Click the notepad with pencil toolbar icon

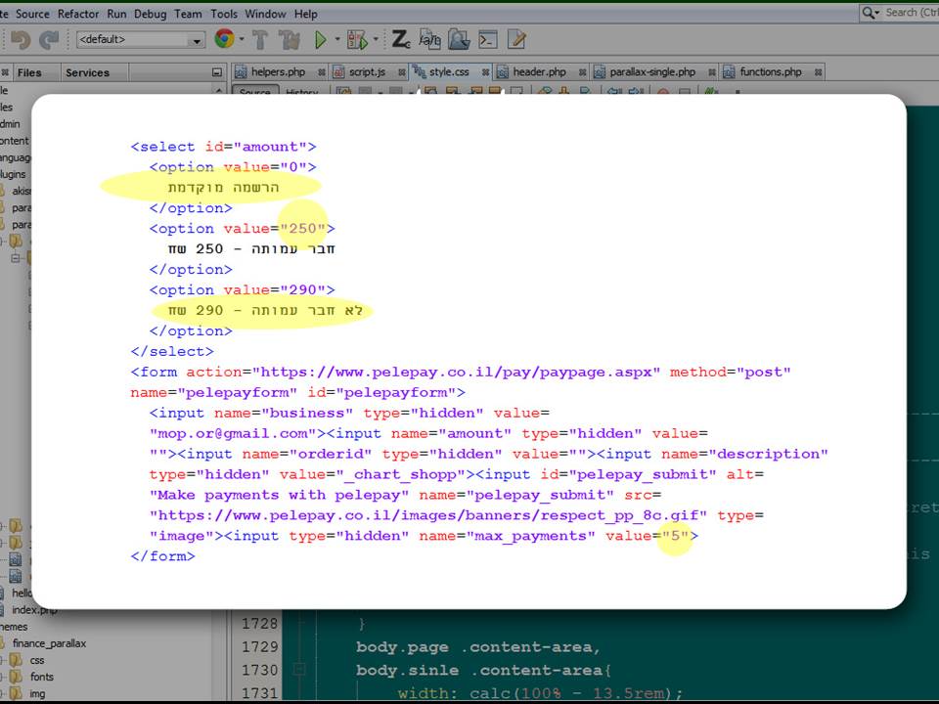click(x=516, y=39)
